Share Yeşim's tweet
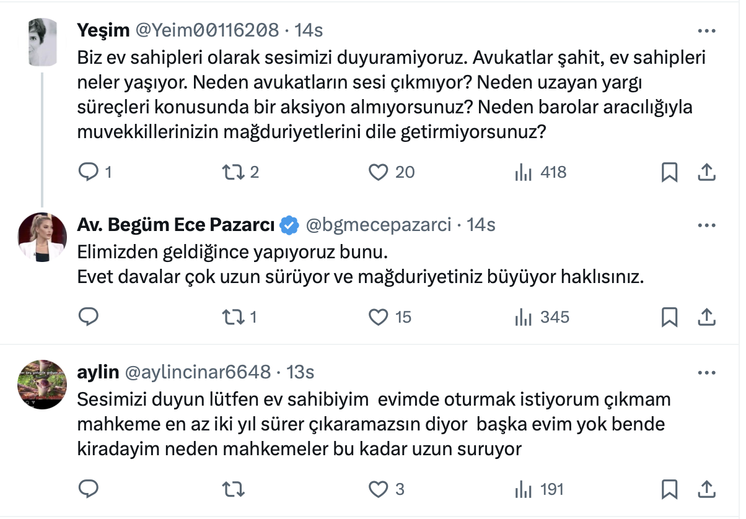Screen dimensions: 746x519 coord(706,172)
